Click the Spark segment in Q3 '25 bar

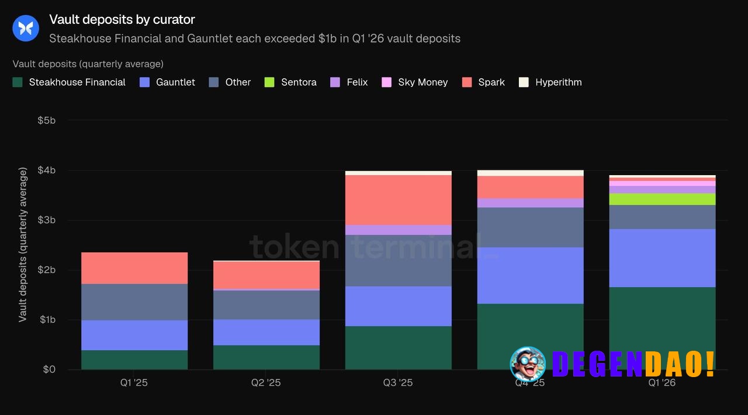399,200
